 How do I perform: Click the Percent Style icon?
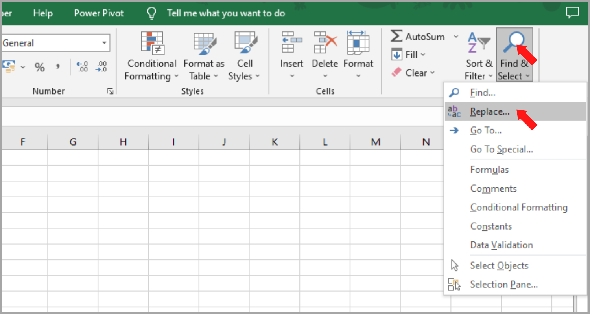pyautogui.click(x=39, y=67)
